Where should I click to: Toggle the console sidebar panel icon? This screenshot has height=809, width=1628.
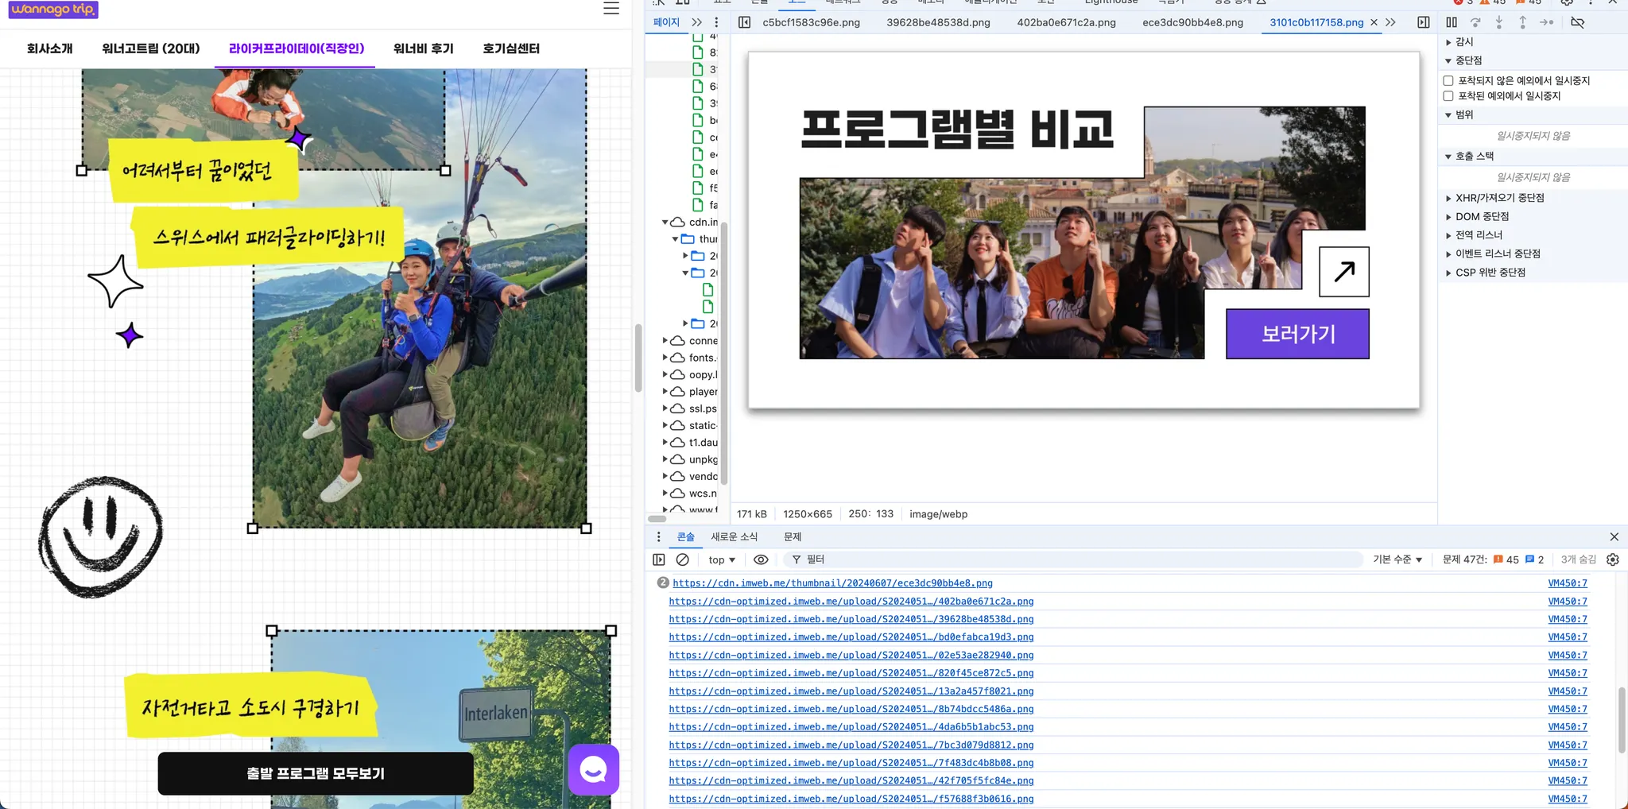659,559
